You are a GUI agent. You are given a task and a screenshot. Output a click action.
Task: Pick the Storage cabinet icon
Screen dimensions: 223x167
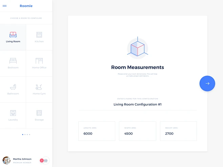pos(39,113)
